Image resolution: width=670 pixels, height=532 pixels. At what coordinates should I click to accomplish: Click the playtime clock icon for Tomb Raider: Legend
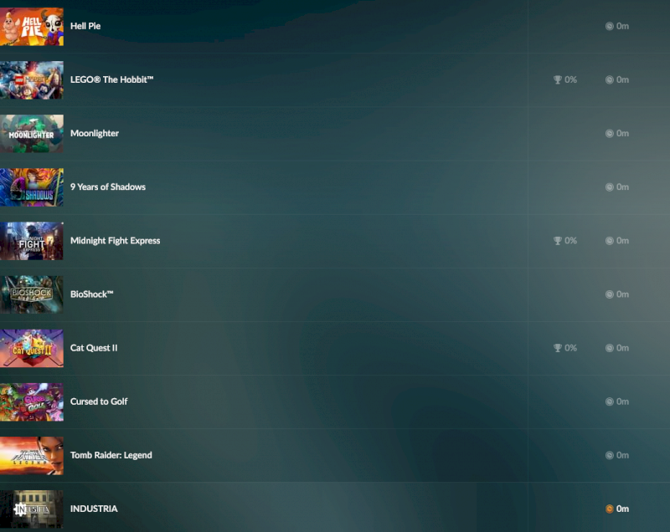pyautogui.click(x=610, y=455)
